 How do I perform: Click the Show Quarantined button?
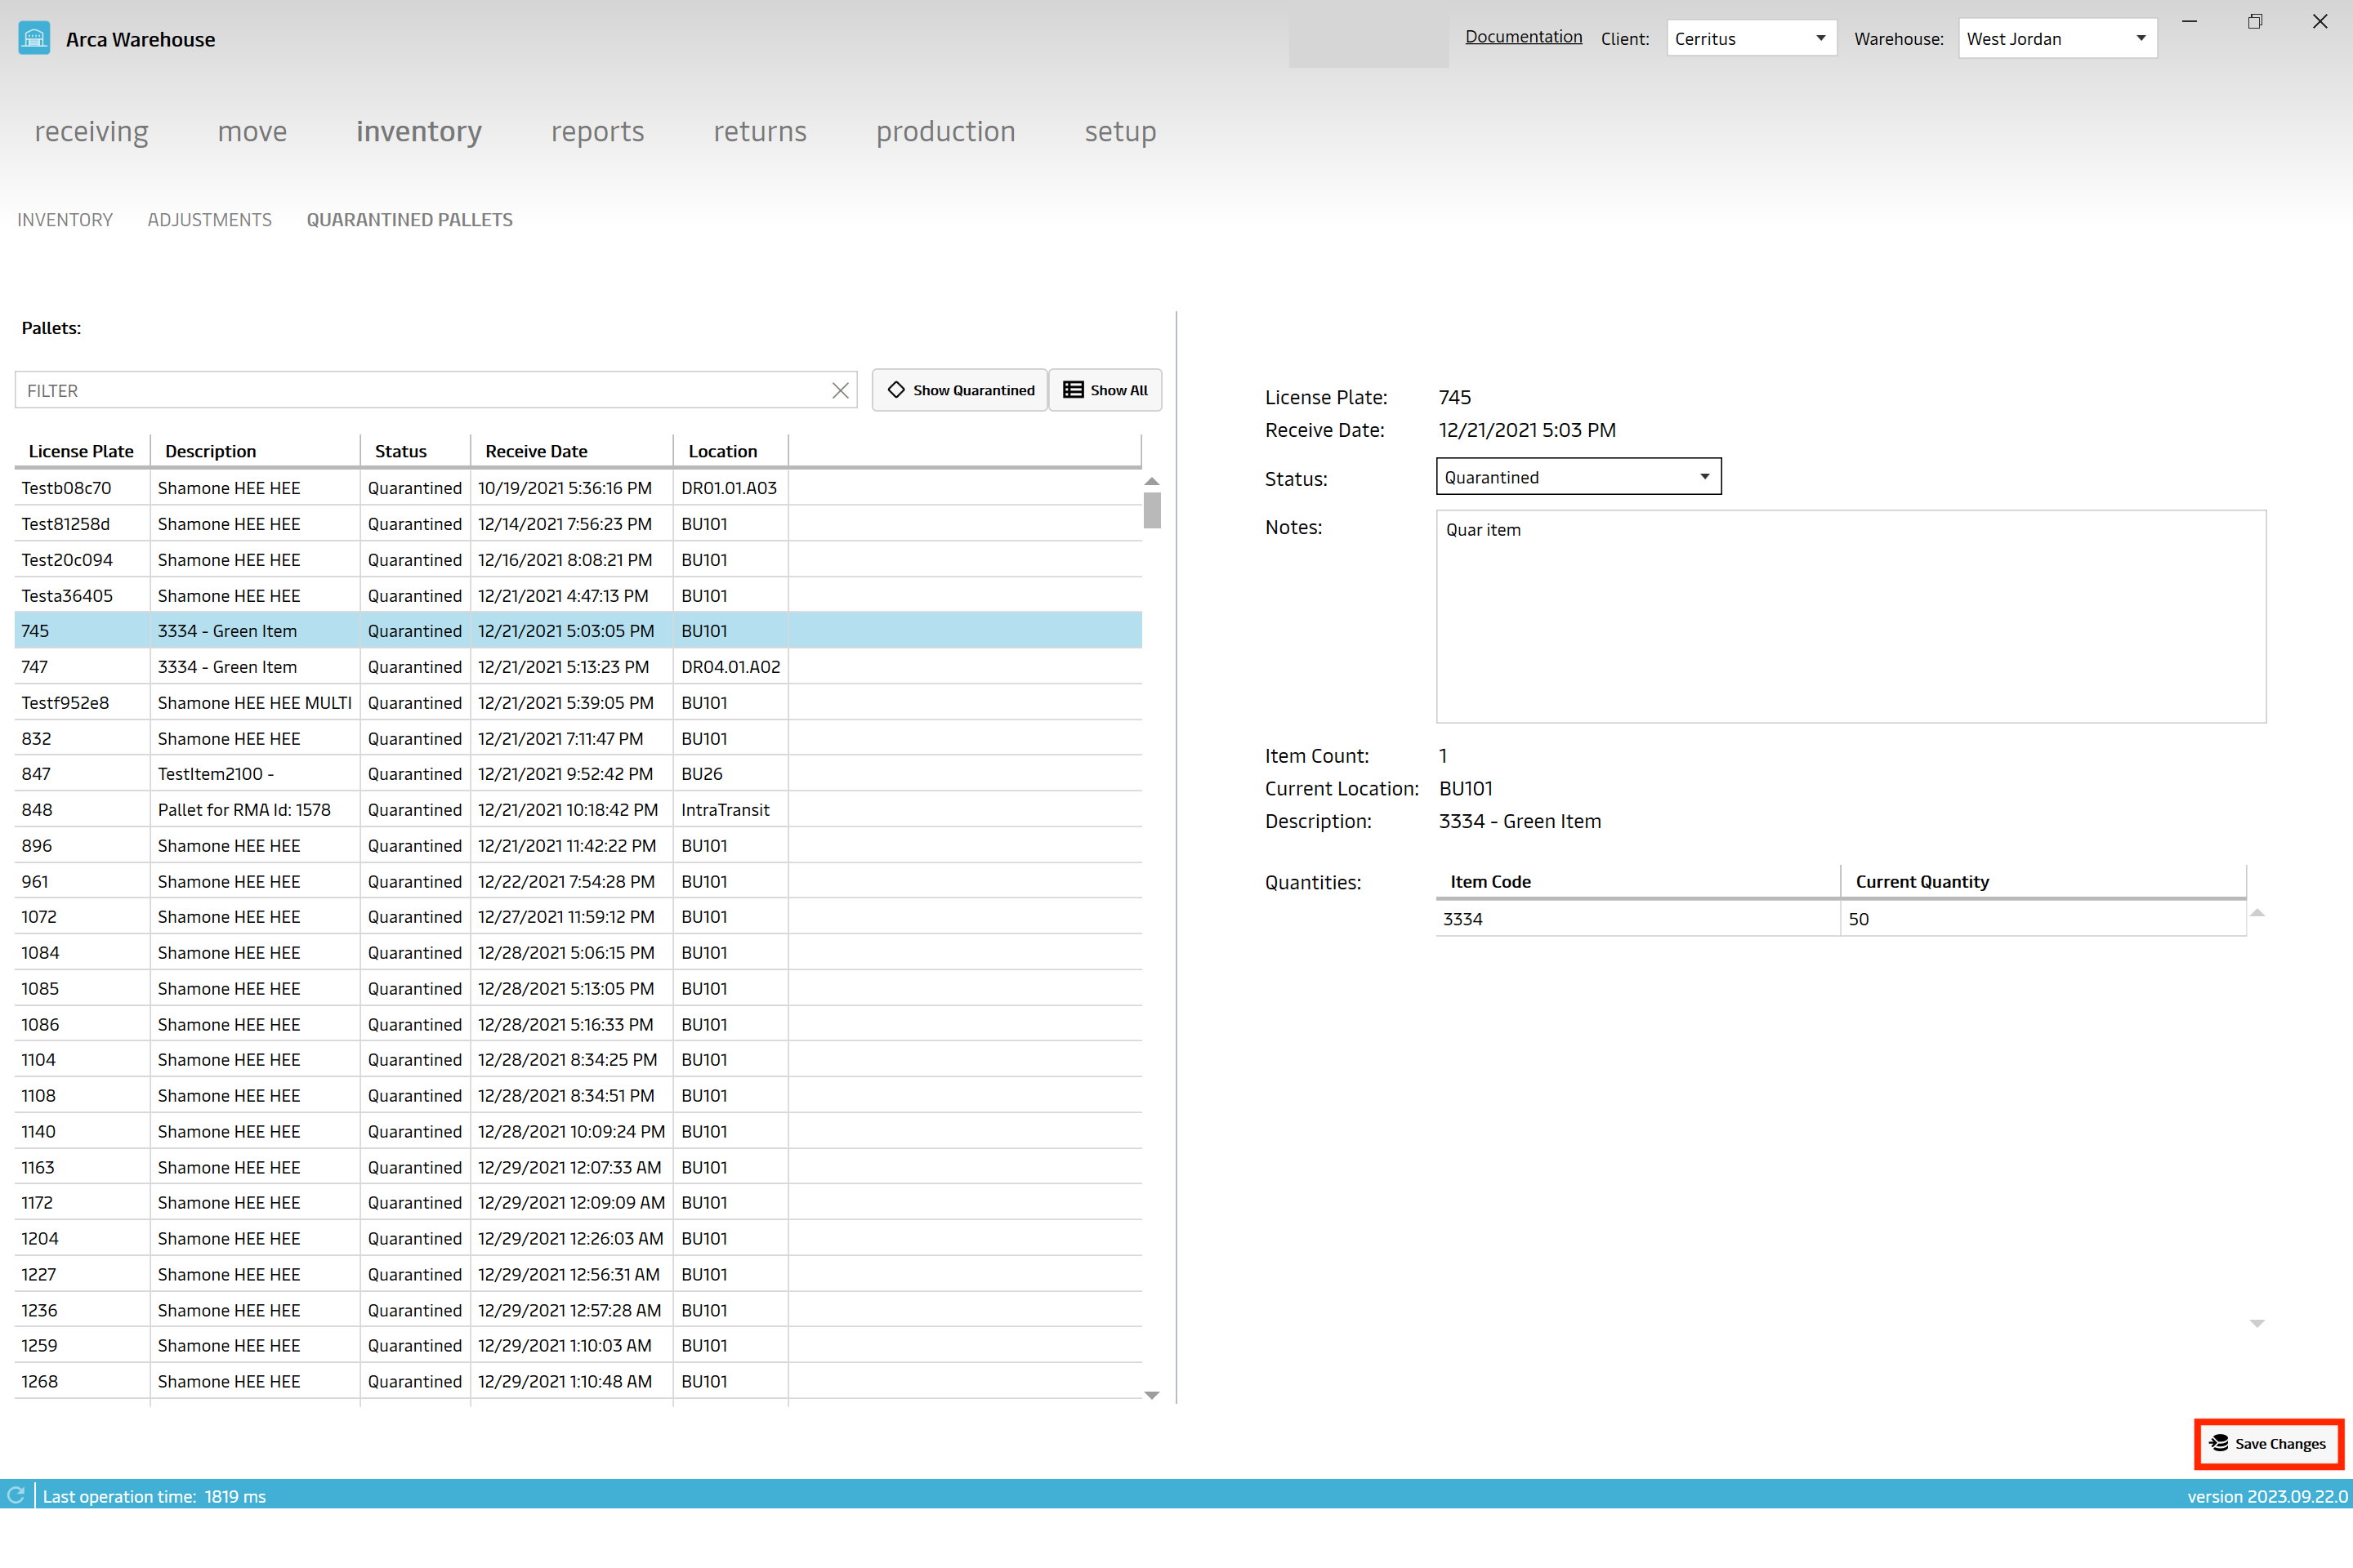tap(959, 390)
